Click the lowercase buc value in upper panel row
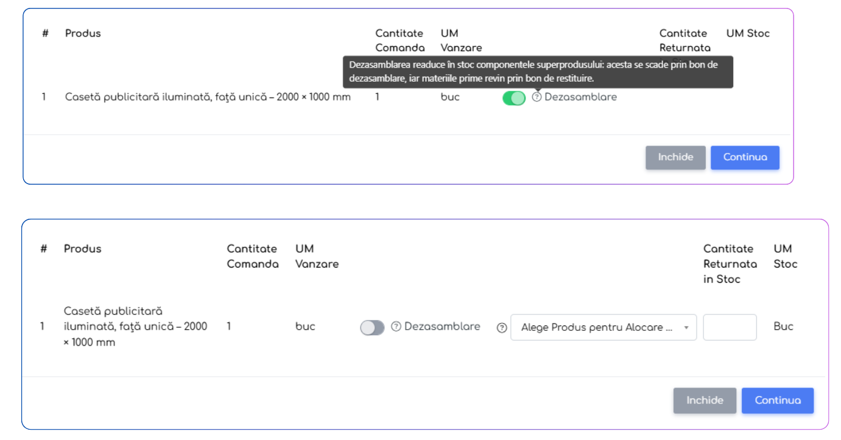Image resolution: width=841 pixels, height=440 pixels. pos(450,97)
